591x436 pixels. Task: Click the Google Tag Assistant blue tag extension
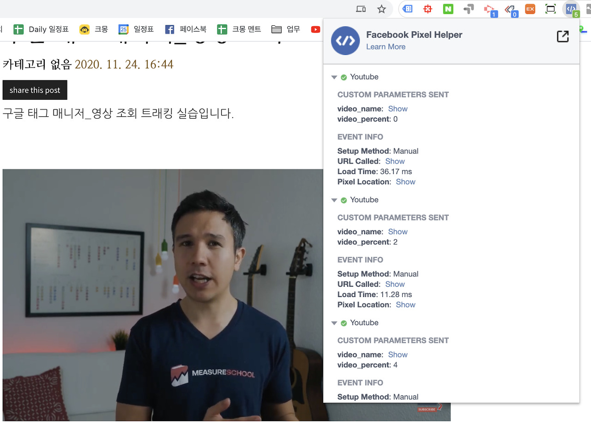408,9
